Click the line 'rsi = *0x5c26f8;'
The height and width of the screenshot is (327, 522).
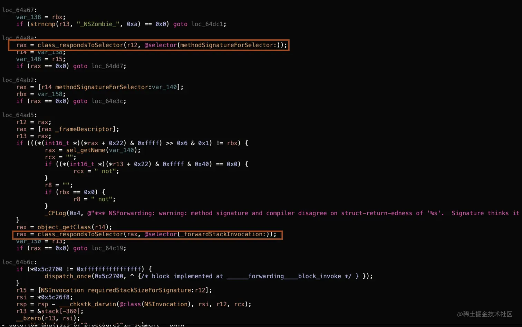pos(44,297)
